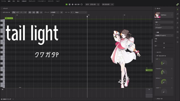
Task: Open the grid 8分音符 dropdown
Action: tap(55, 12)
